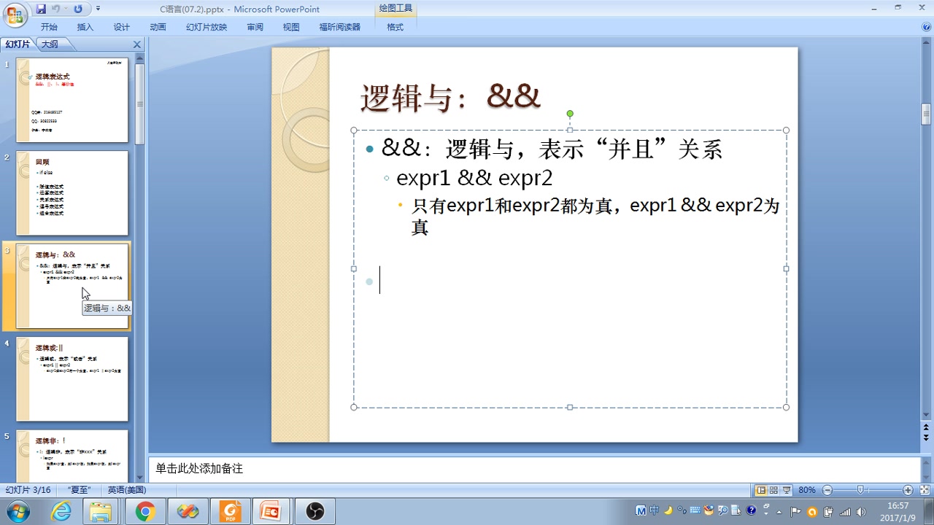Image resolution: width=934 pixels, height=525 pixels.
Task: Open OBS Studio from taskbar
Action: click(x=314, y=512)
